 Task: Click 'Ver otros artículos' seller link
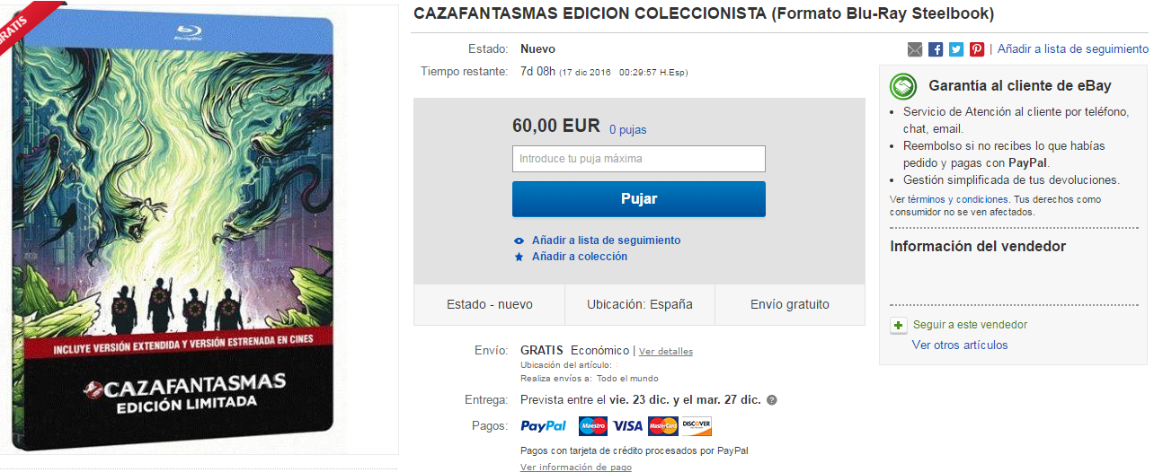point(960,345)
